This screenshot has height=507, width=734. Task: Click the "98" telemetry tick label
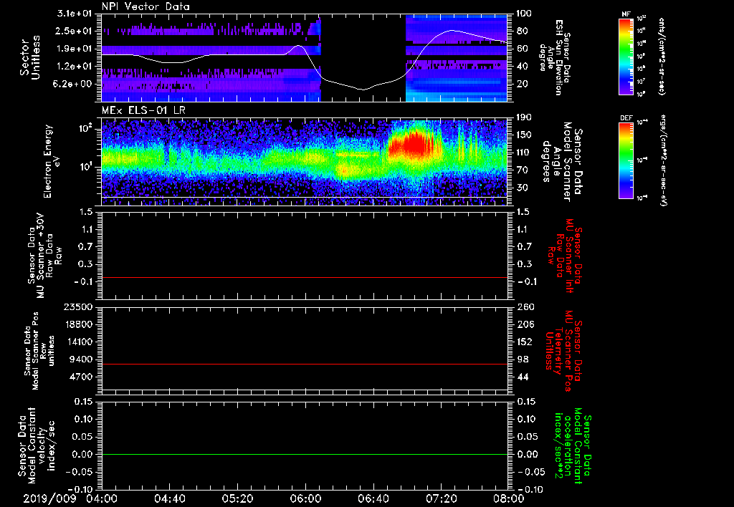coord(521,359)
